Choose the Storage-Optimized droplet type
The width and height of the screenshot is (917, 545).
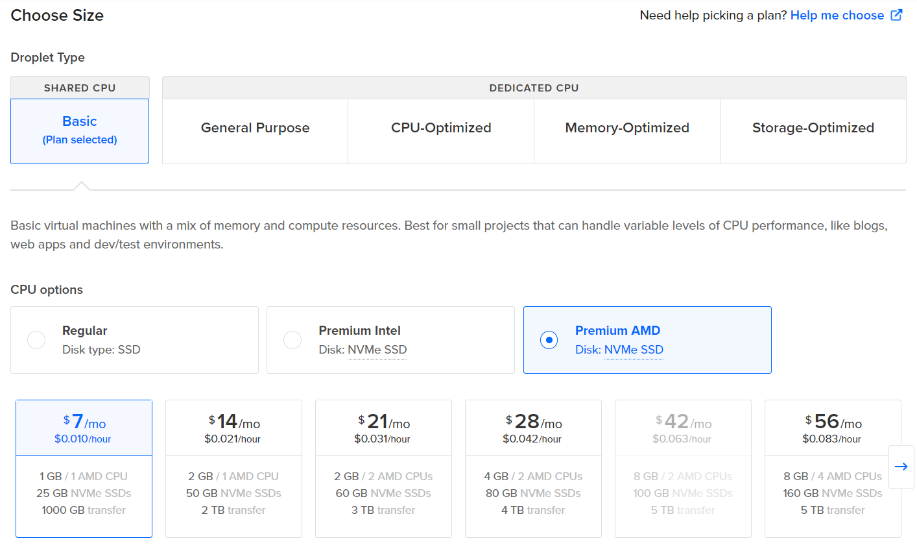(813, 128)
